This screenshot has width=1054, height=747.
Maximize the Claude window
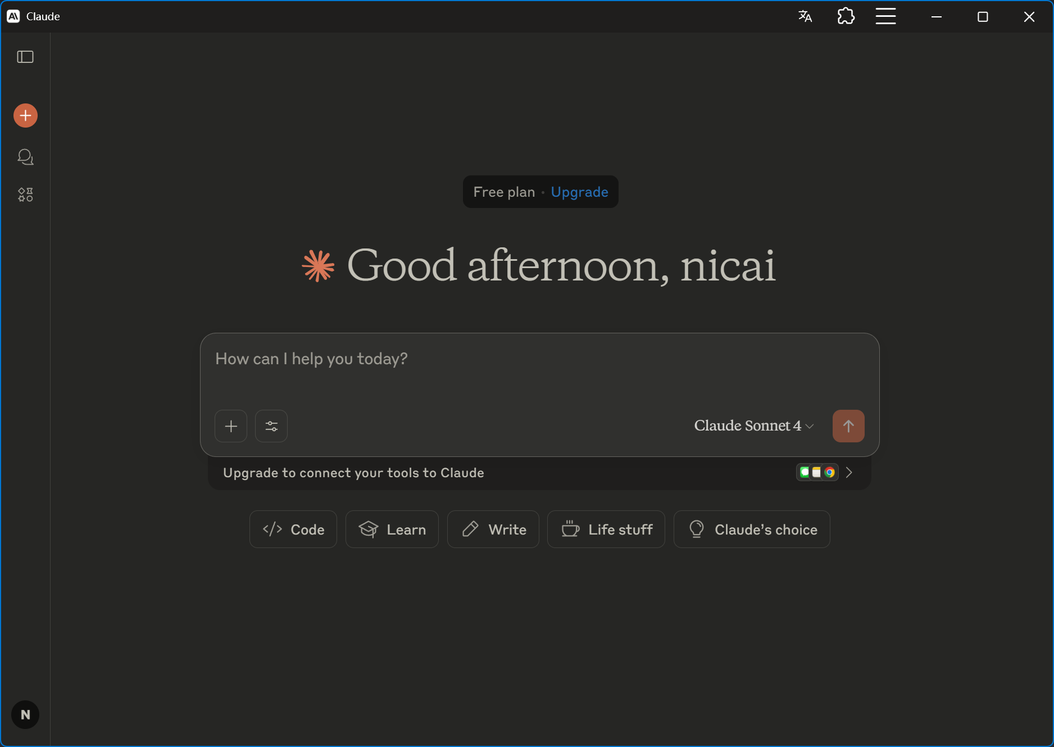pyautogui.click(x=983, y=16)
